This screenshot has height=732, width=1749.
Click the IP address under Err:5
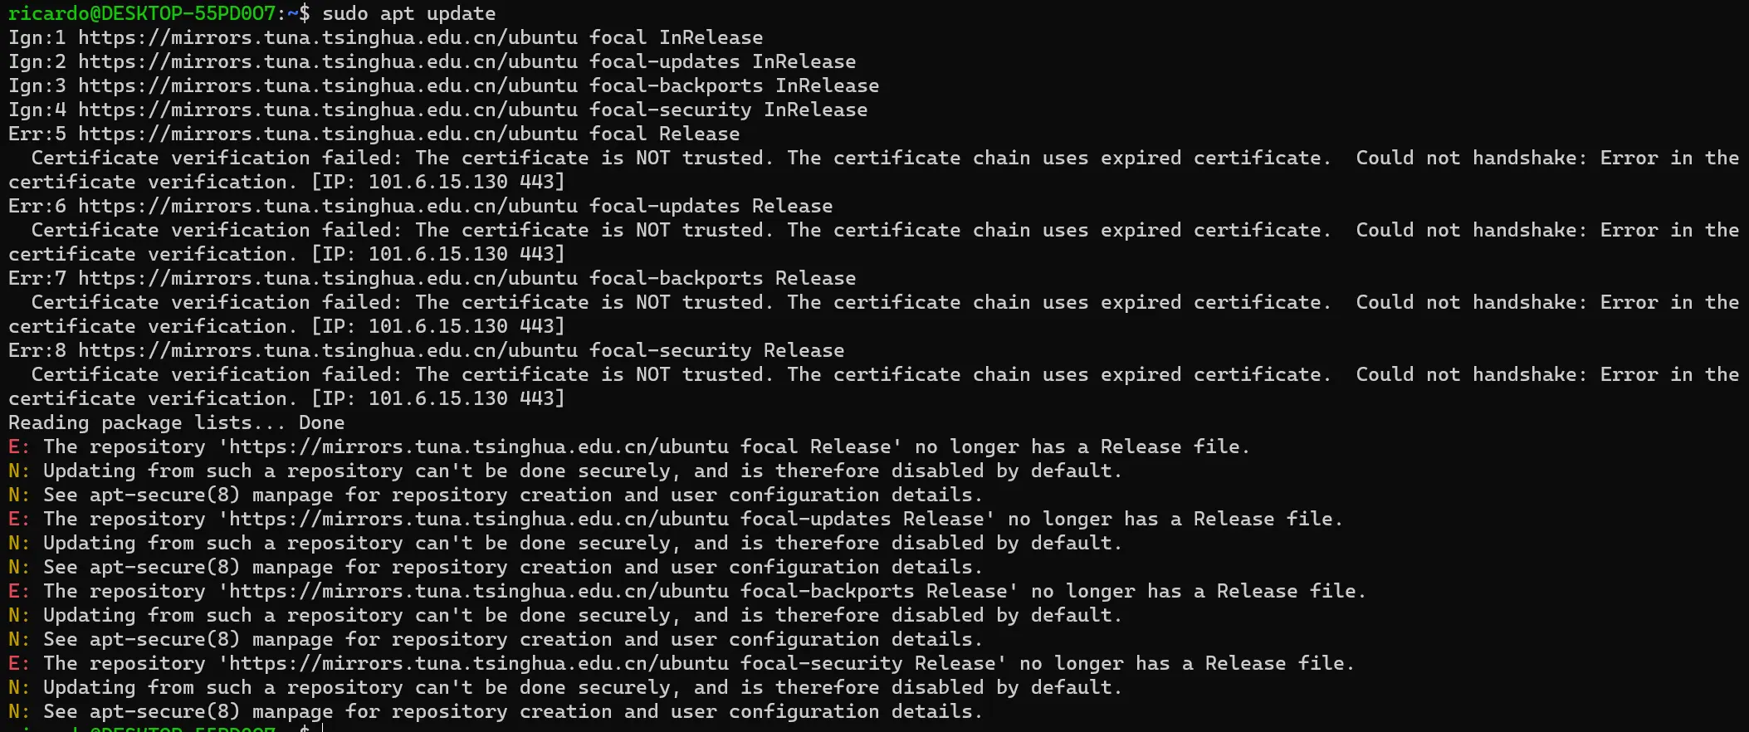[x=437, y=182]
